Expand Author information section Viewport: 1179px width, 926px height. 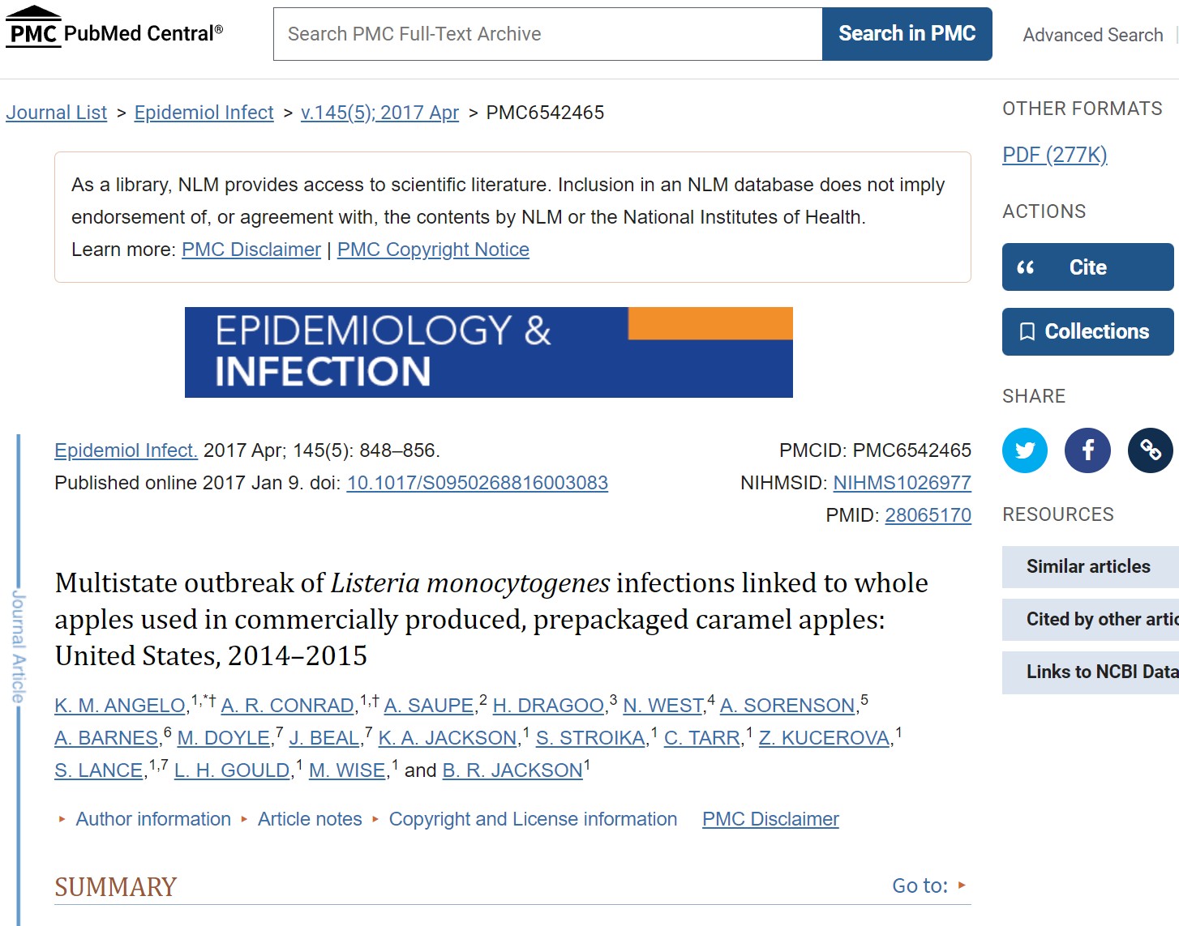tap(152, 819)
